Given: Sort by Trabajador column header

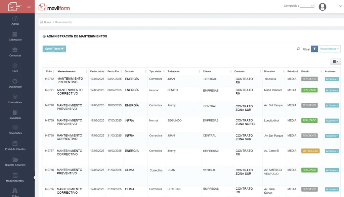Looking at the screenshot, I should 183,72.
